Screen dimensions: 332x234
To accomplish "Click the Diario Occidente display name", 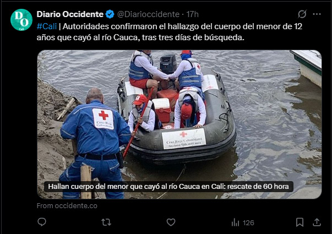I will tap(70, 14).
